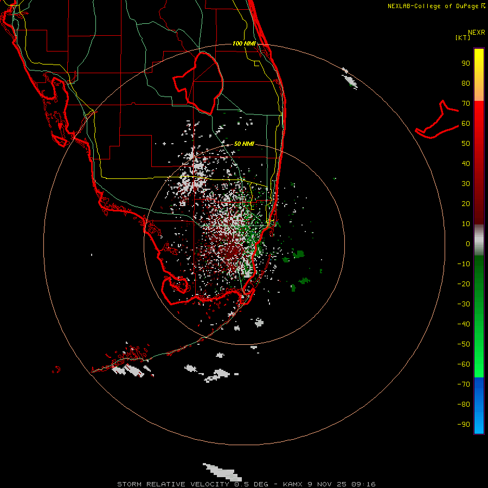Click the -90 value on velocity scale
488x488 pixels.
pos(464,425)
